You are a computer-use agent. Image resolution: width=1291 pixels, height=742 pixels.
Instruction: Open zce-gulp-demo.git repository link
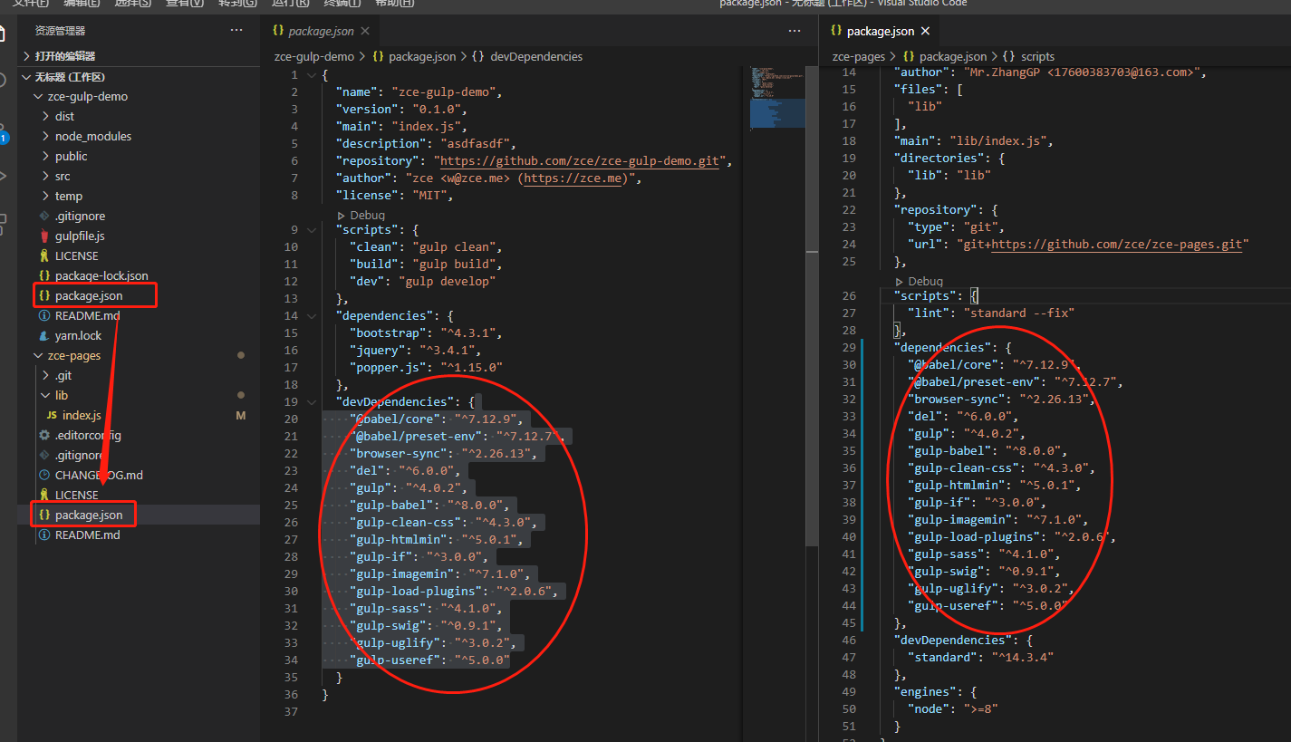click(580, 160)
